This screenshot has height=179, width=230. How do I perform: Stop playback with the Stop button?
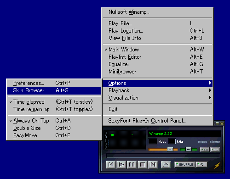pyautogui.click(x=143, y=165)
